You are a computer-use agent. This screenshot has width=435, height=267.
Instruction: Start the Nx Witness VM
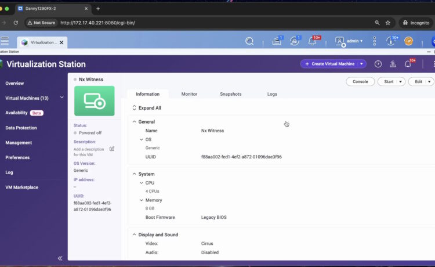click(x=389, y=82)
